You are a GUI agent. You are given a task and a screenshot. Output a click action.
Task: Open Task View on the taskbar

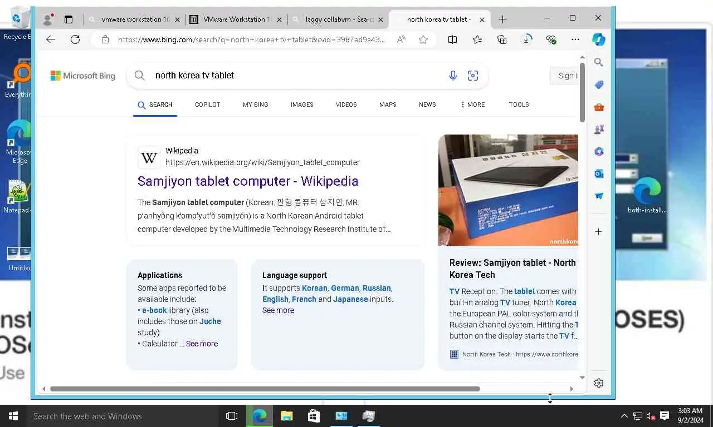pyautogui.click(x=232, y=416)
